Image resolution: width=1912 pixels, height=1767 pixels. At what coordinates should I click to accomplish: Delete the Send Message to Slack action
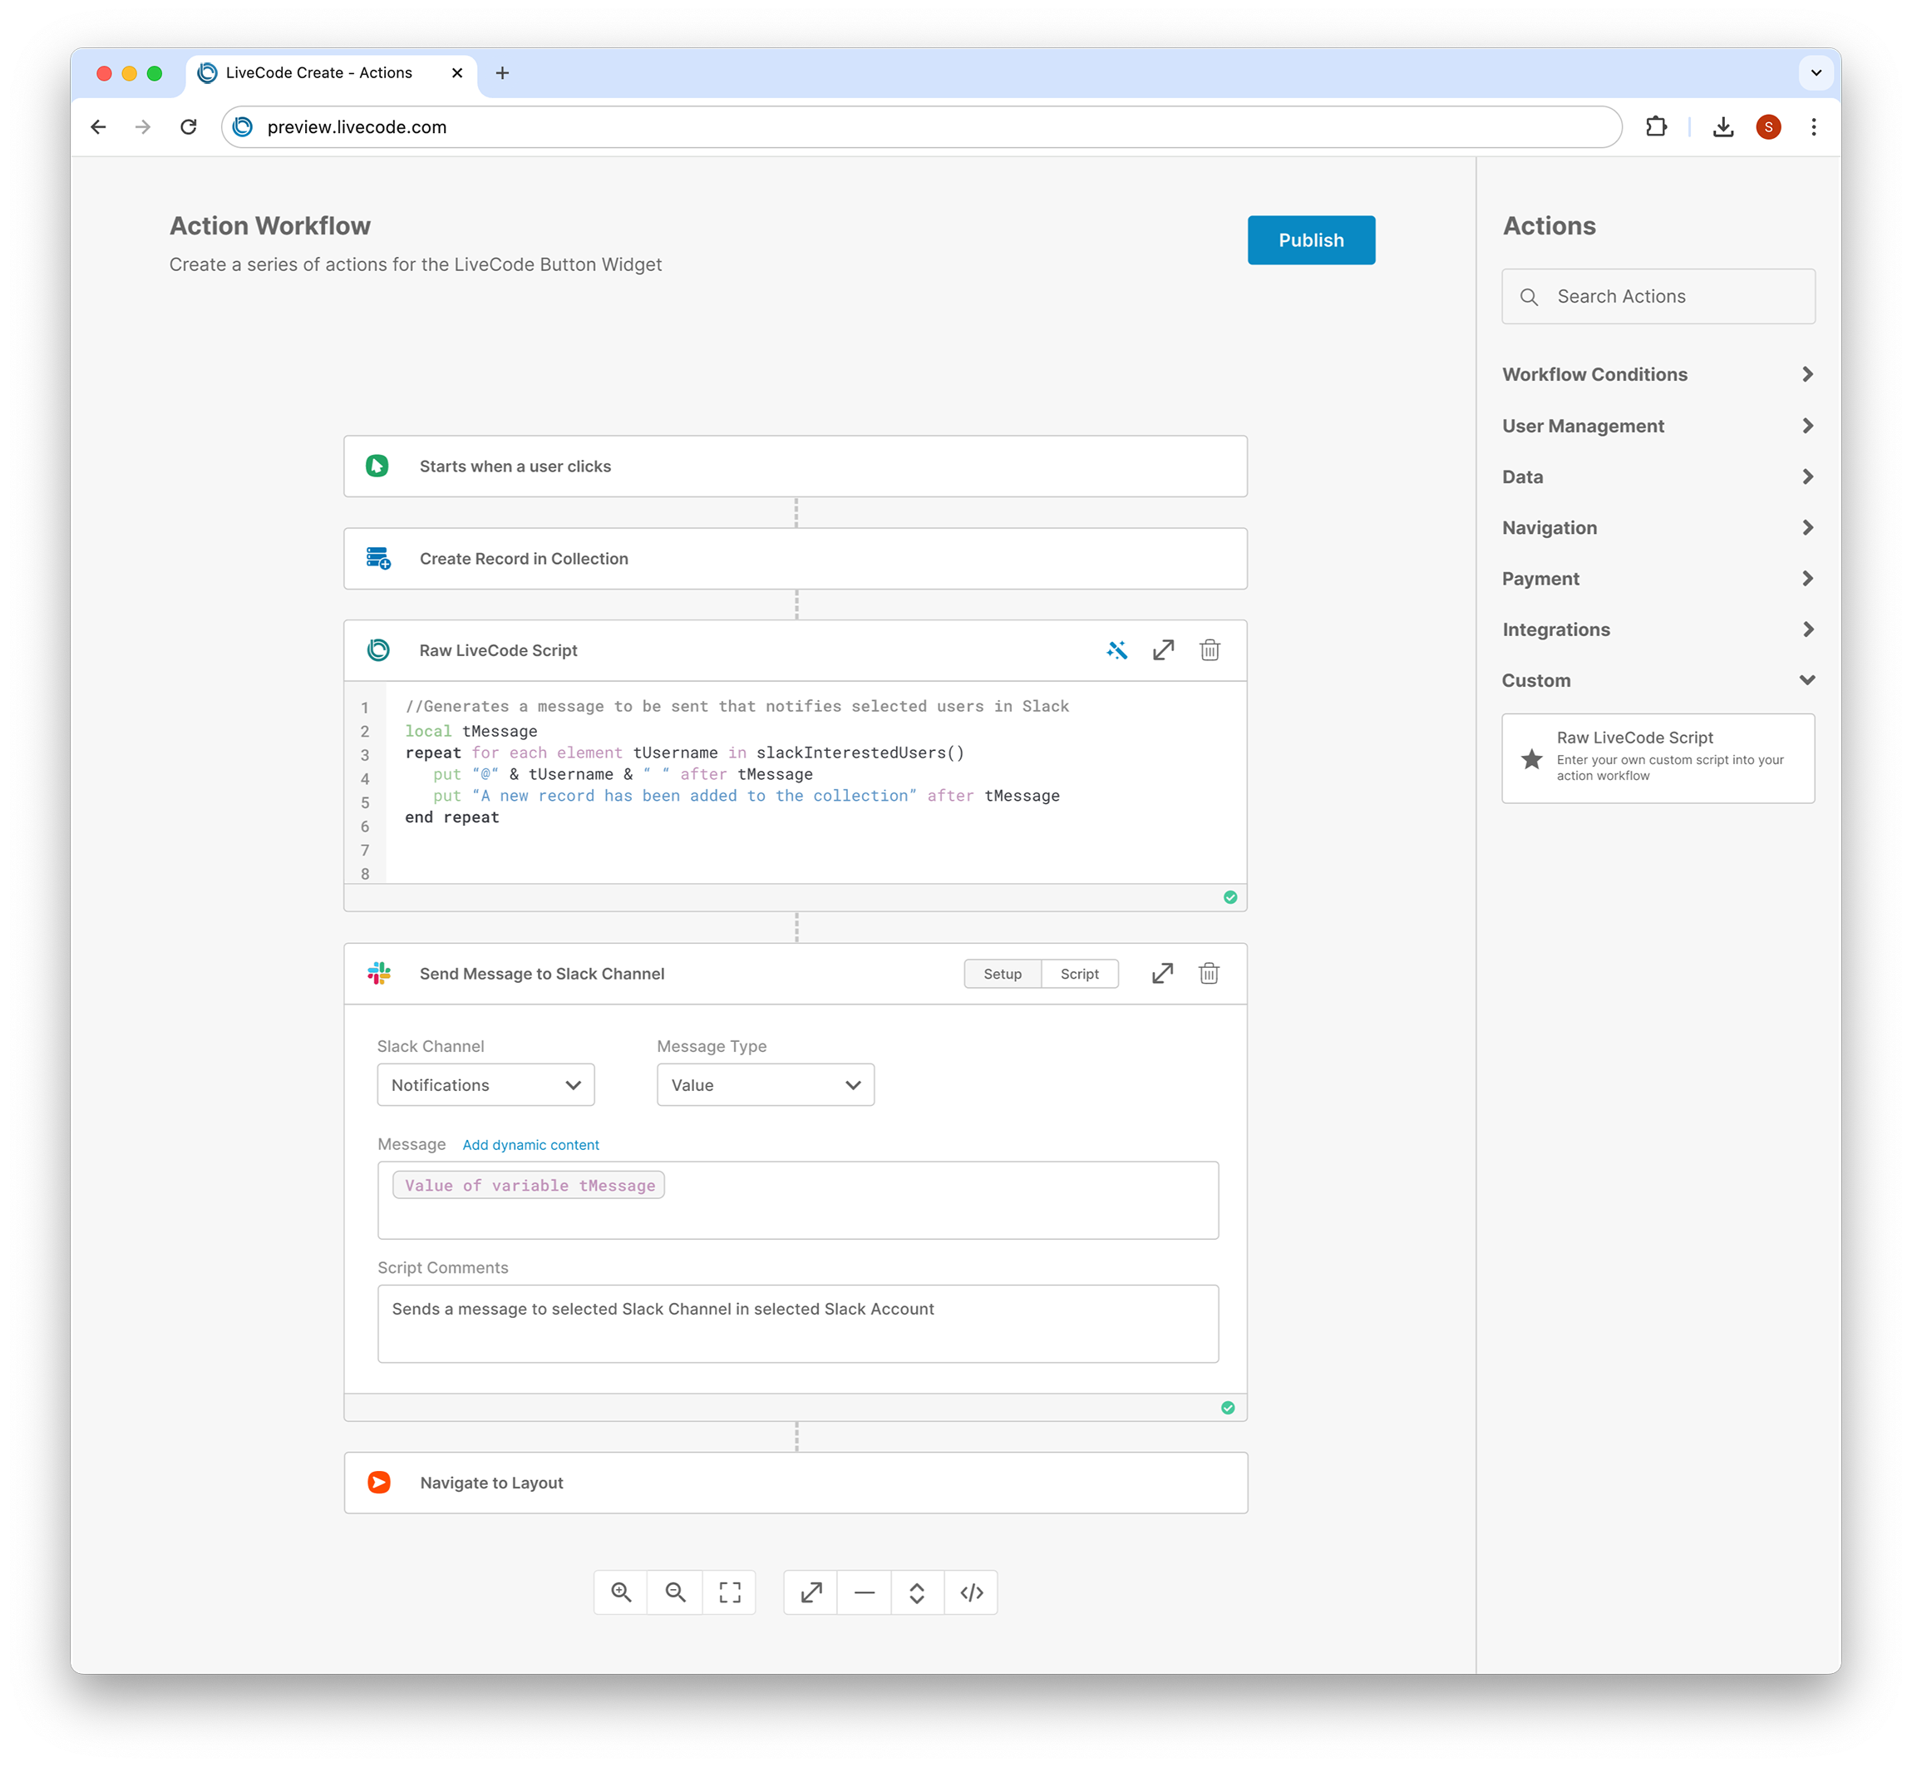(1209, 974)
